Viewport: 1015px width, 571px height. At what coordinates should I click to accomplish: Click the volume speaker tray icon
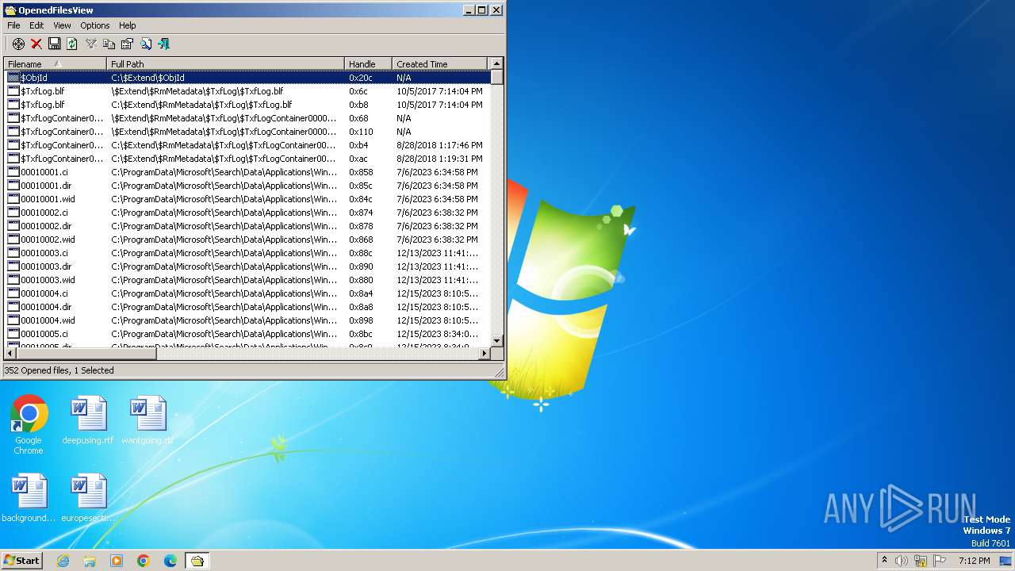coord(902,561)
